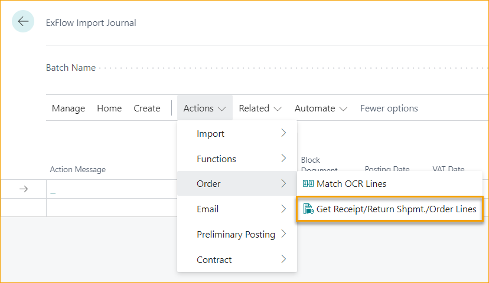Open the Functions submenu

pyautogui.click(x=237, y=159)
